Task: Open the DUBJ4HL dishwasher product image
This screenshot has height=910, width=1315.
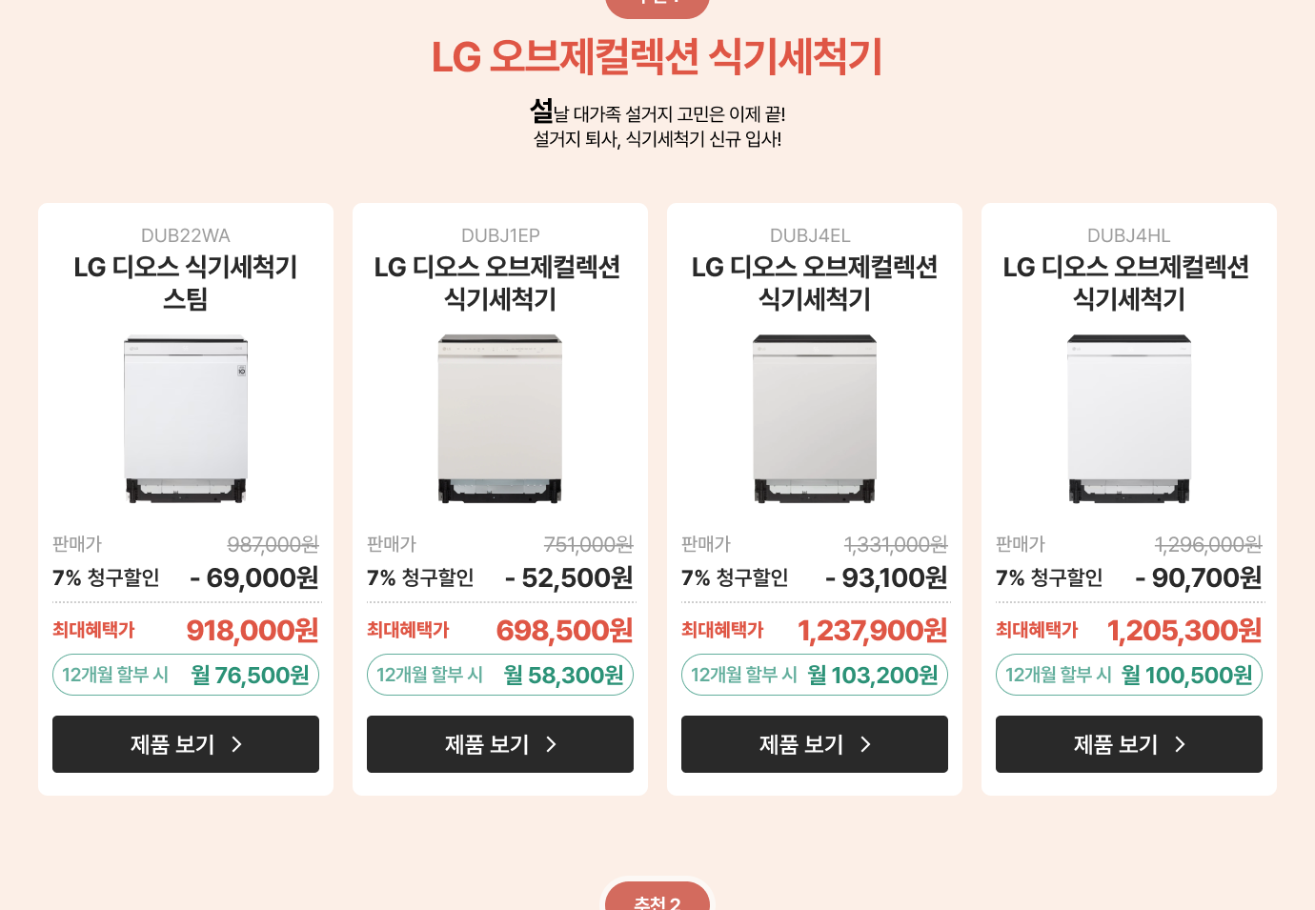Action: [x=1129, y=418]
